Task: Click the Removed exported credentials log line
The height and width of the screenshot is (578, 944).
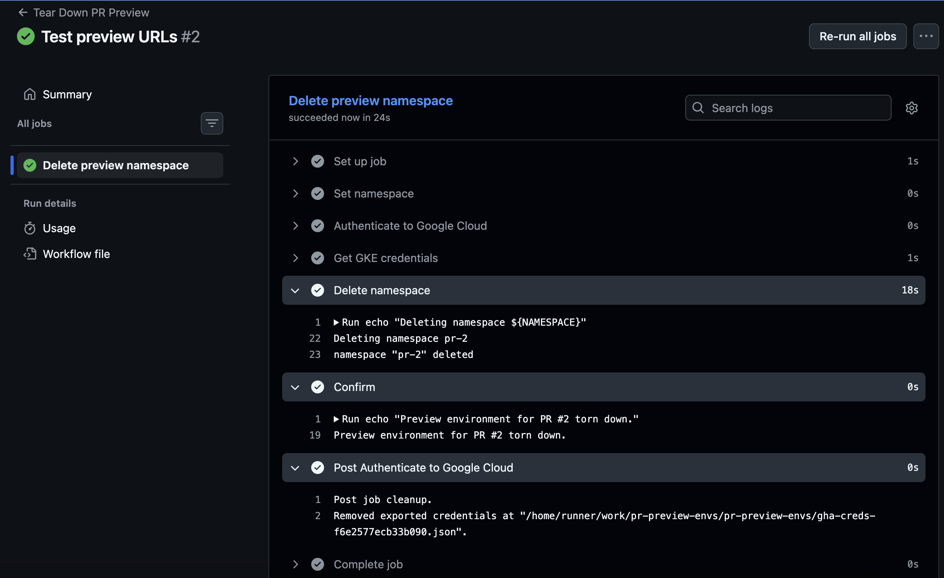Action: (604, 524)
